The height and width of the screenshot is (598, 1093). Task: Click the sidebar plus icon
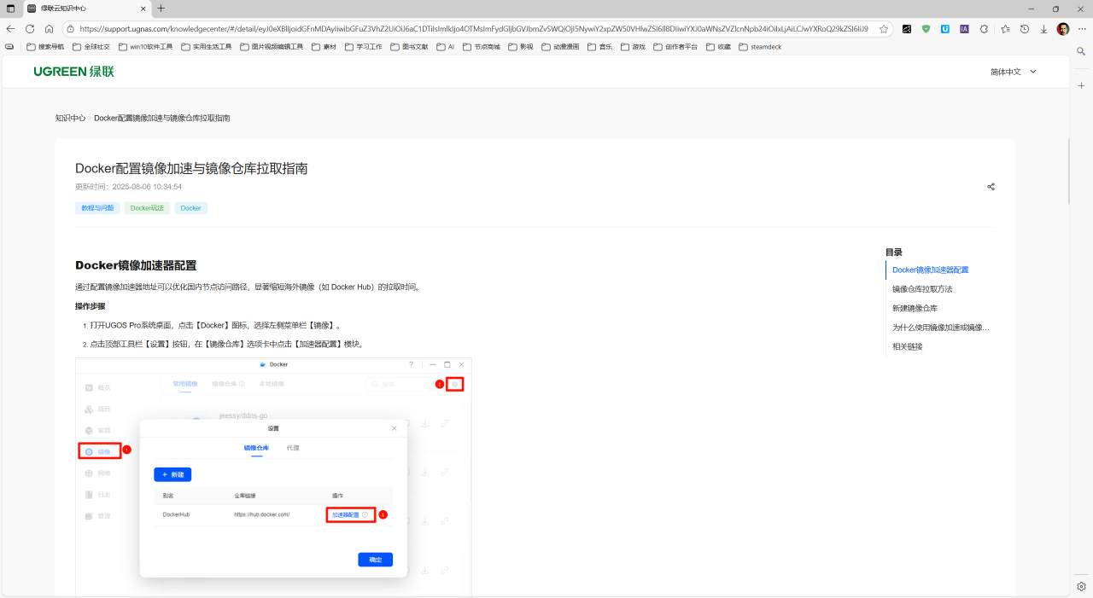click(x=1081, y=85)
